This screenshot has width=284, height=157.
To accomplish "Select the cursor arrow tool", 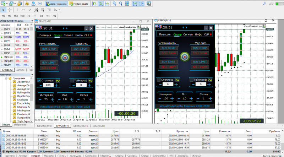I will click(x=3, y=10).
